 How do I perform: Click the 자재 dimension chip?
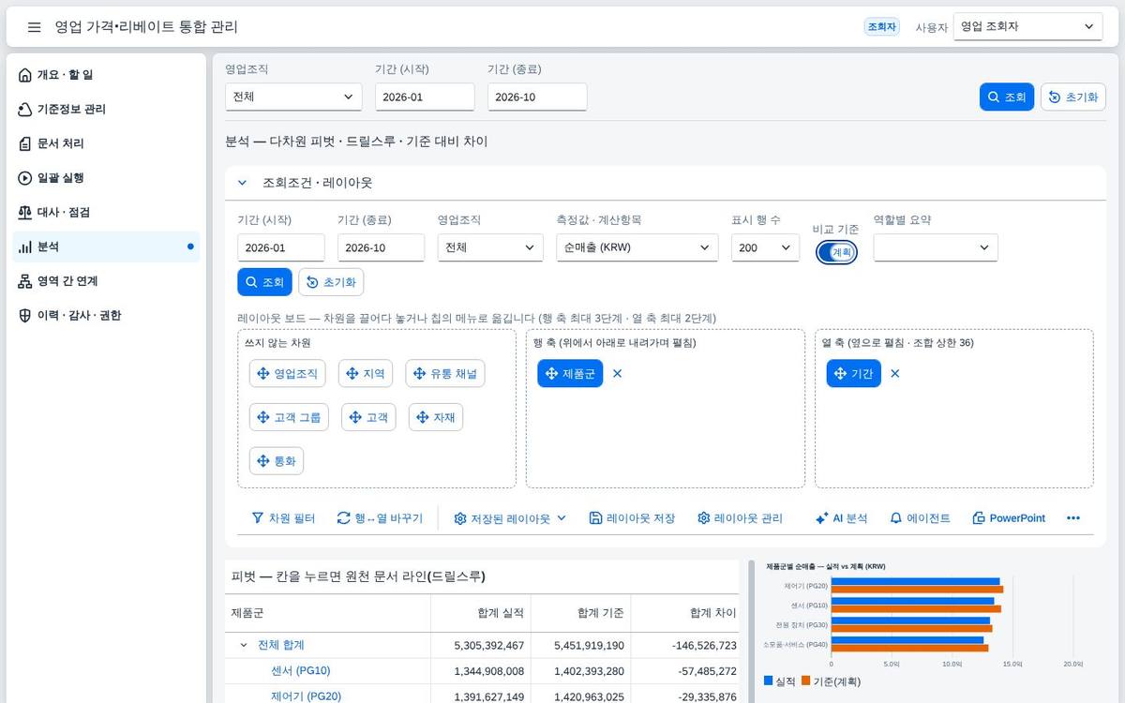click(436, 417)
